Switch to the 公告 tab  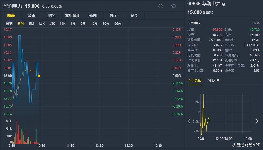pyautogui.click(x=32, y=15)
